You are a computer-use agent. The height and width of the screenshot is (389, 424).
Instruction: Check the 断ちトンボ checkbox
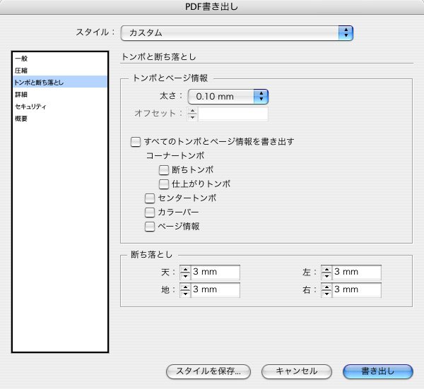164,170
